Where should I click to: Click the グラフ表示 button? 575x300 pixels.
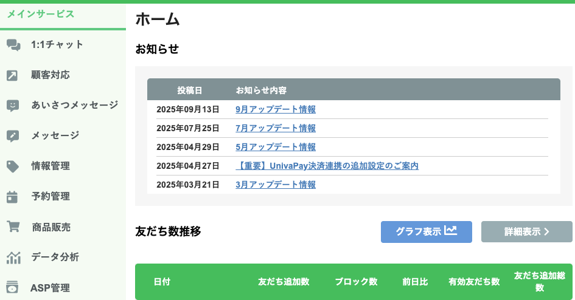(x=426, y=232)
